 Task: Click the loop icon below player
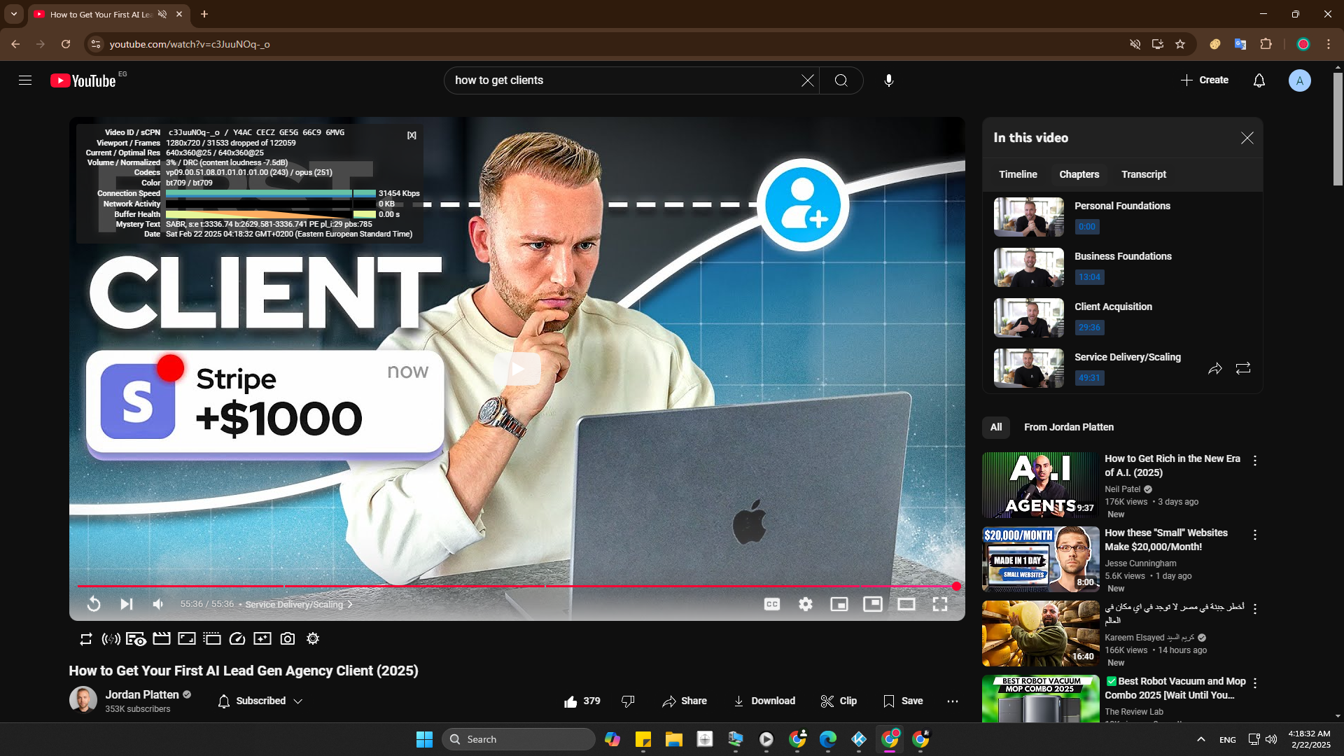coord(85,638)
